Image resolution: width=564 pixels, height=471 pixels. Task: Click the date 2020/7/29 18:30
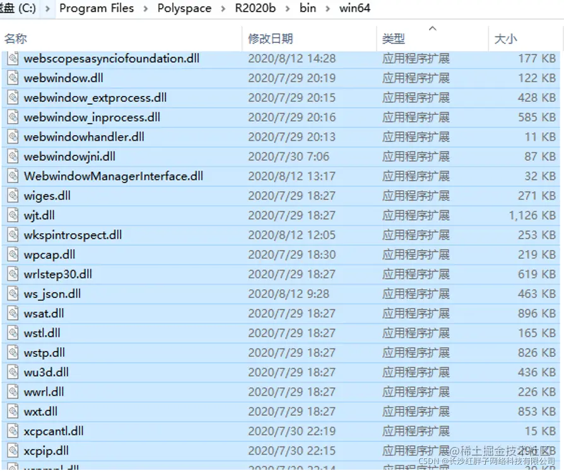(x=291, y=254)
